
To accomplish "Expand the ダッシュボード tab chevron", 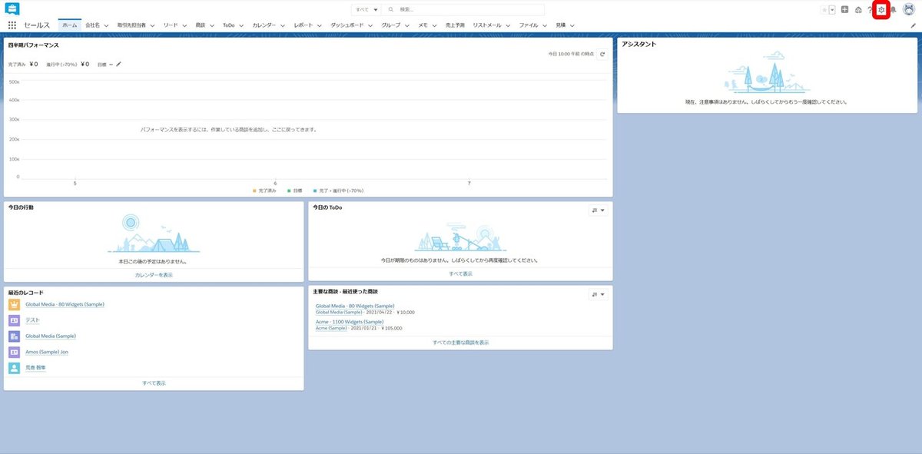I will point(371,25).
